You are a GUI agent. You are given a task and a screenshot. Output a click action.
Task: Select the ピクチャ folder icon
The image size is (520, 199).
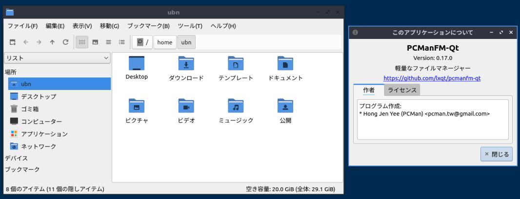click(x=137, y=106)
